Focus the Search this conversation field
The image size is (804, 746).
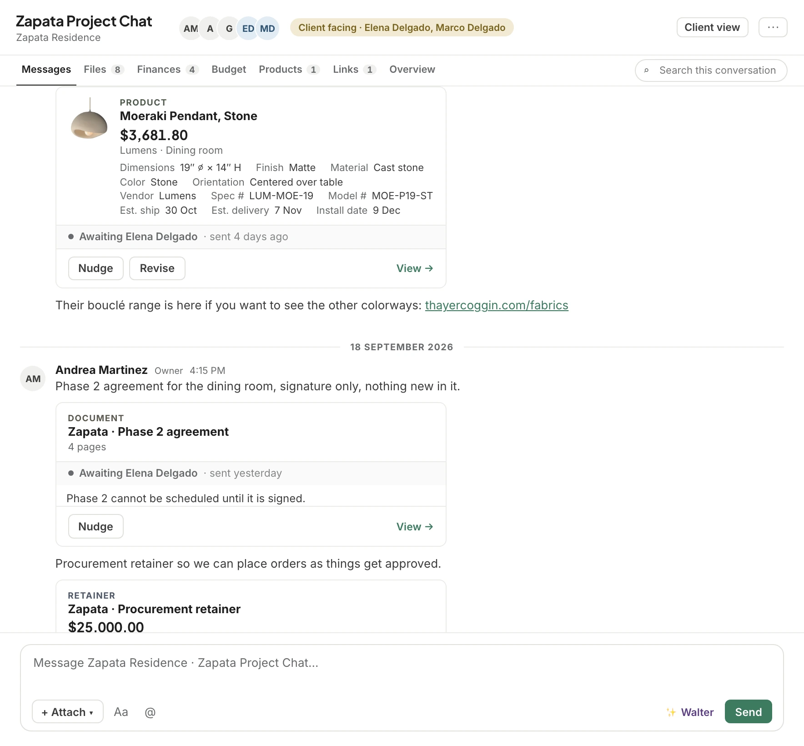coord(711,71)
